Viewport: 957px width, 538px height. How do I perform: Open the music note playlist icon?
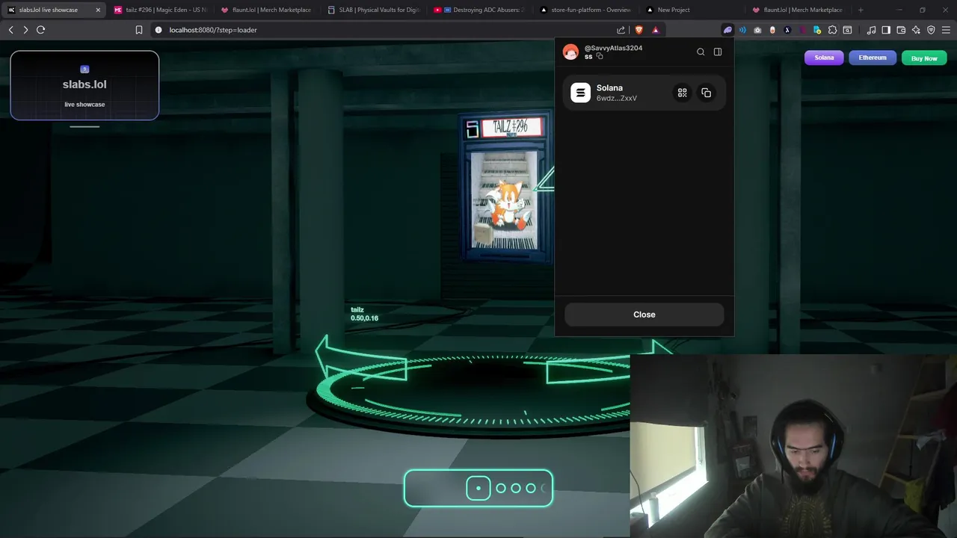(871, 30)
